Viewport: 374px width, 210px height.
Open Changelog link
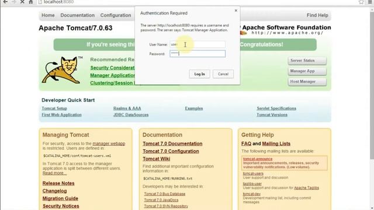pos(54,191)
